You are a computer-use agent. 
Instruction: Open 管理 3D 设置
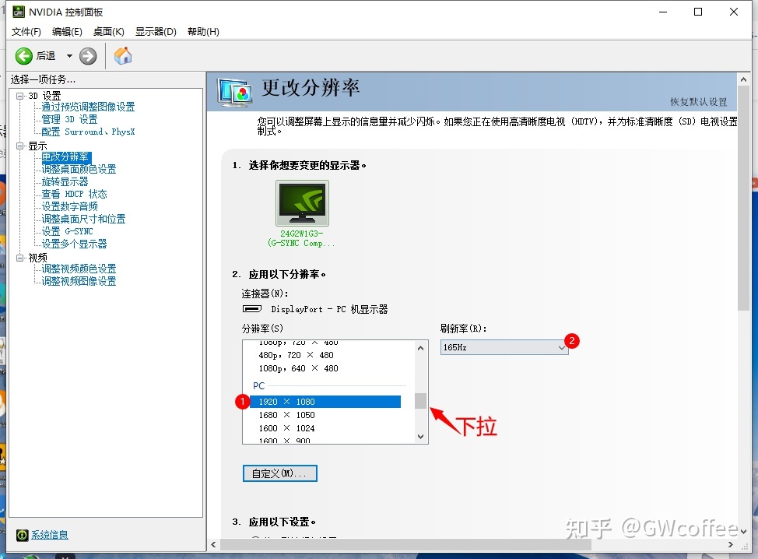pyautogui.click(x=69, y=119)
